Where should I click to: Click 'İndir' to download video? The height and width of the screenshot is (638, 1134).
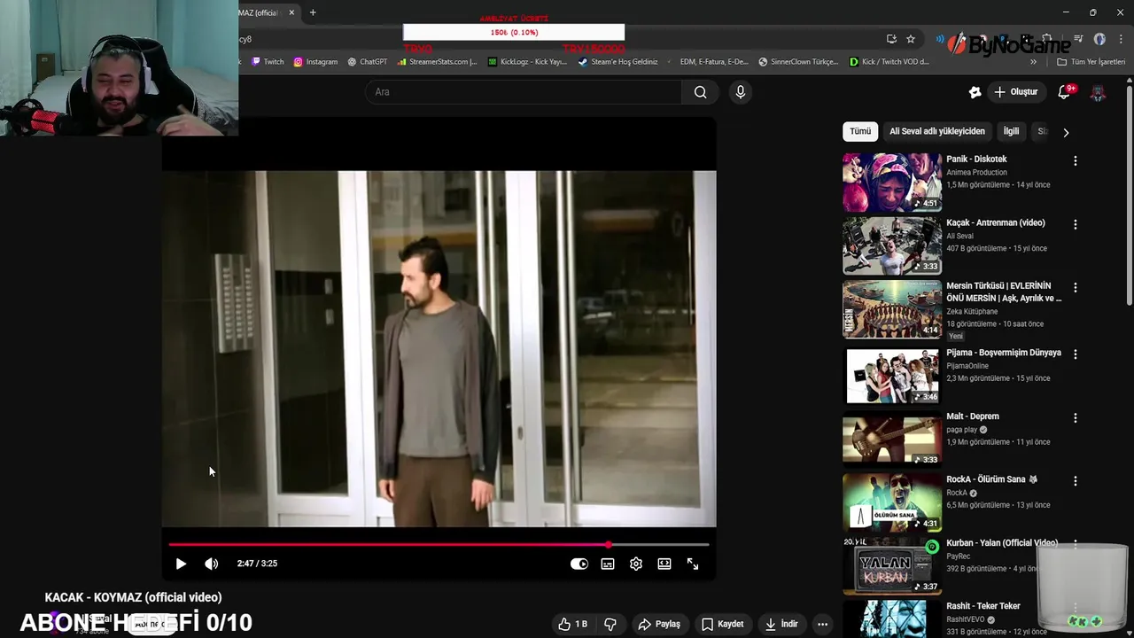[x=781, y=624]
